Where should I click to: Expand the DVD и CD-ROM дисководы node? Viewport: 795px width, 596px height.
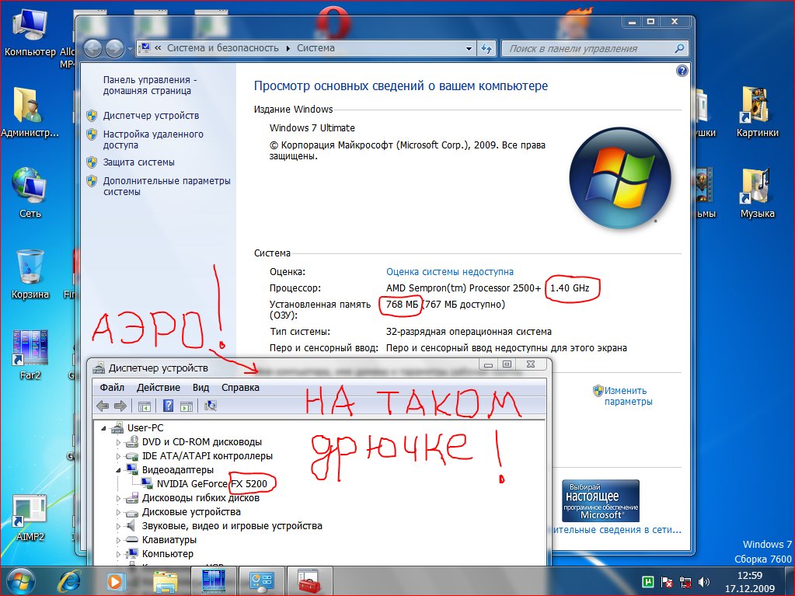pyautogui.click(x=120, y=442)
